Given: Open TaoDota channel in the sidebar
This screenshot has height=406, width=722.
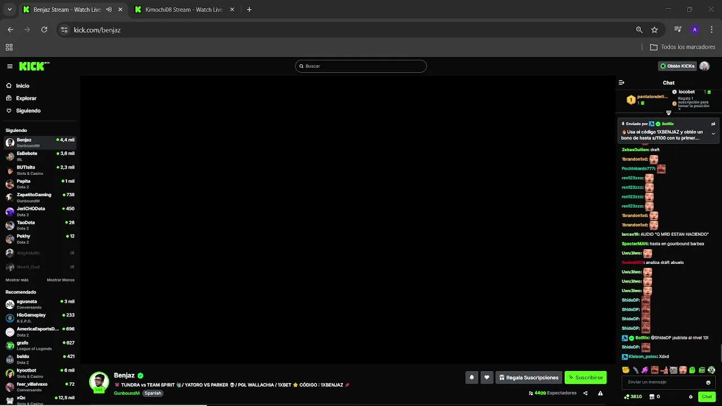Looking at the screenshot, I should 39,225.
